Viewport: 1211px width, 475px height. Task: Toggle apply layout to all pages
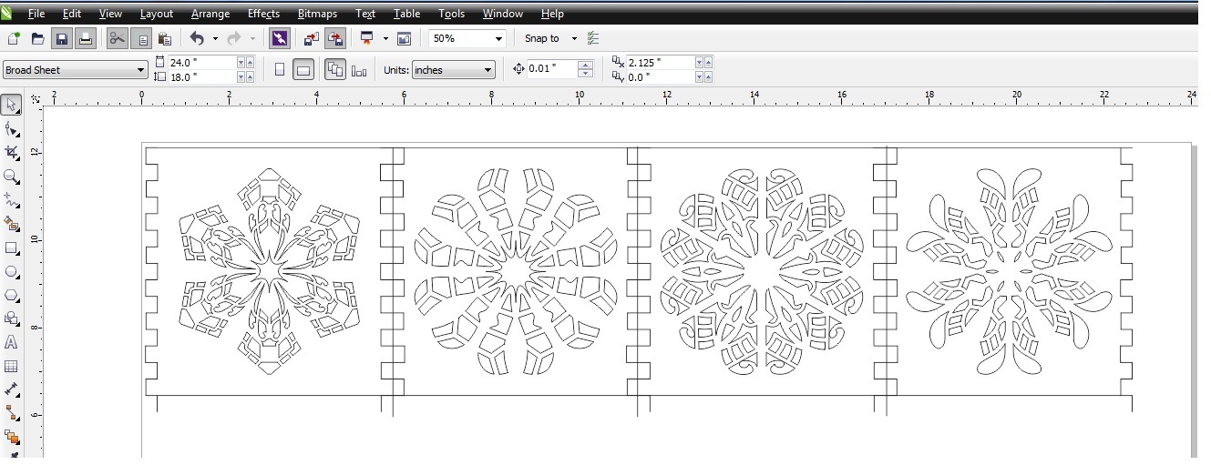pos(335,69)
